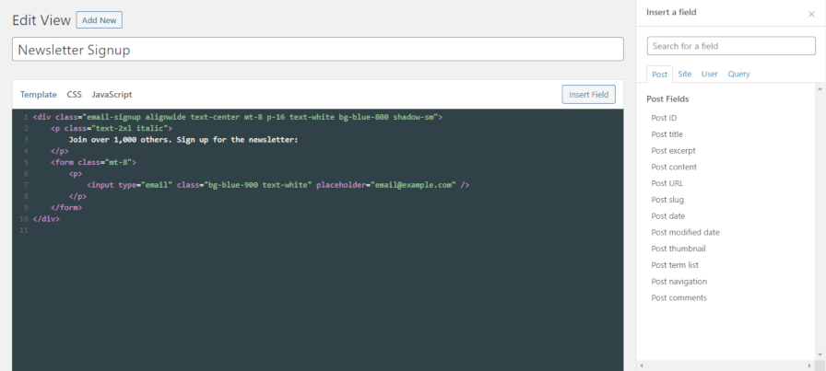Open the JavaScript tab
The height and width of the screenshot is (371, 826).
[x=112, y=95]
